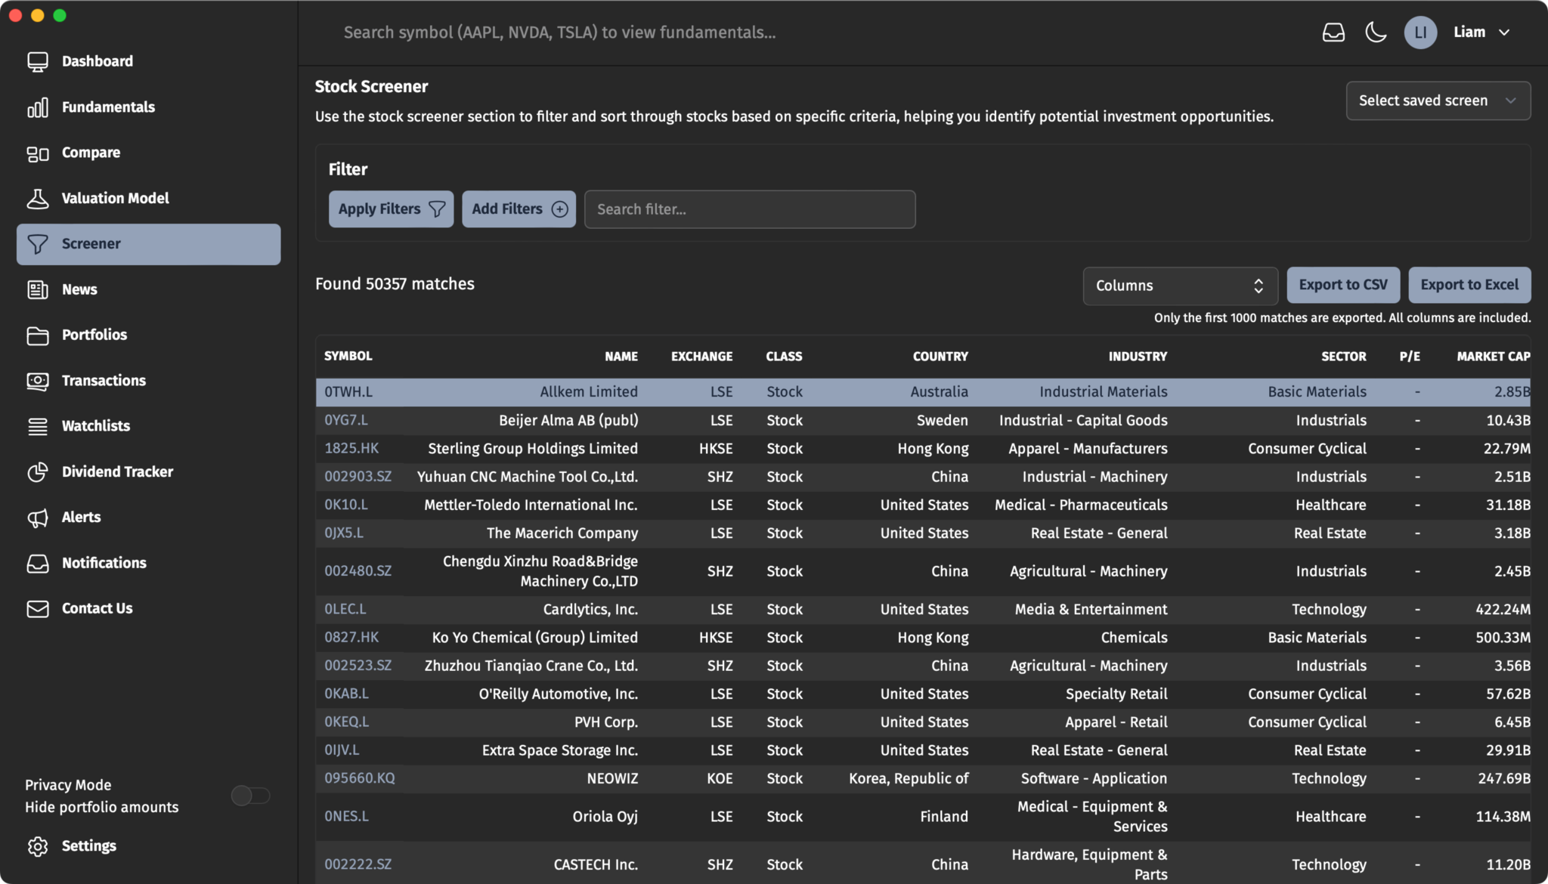
Task: Click Add Filters button
Action: click(x=518, y=209)
